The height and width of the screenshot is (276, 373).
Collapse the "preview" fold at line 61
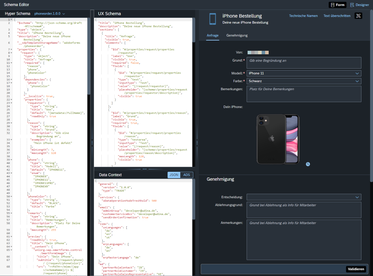[x=11, y=237]
